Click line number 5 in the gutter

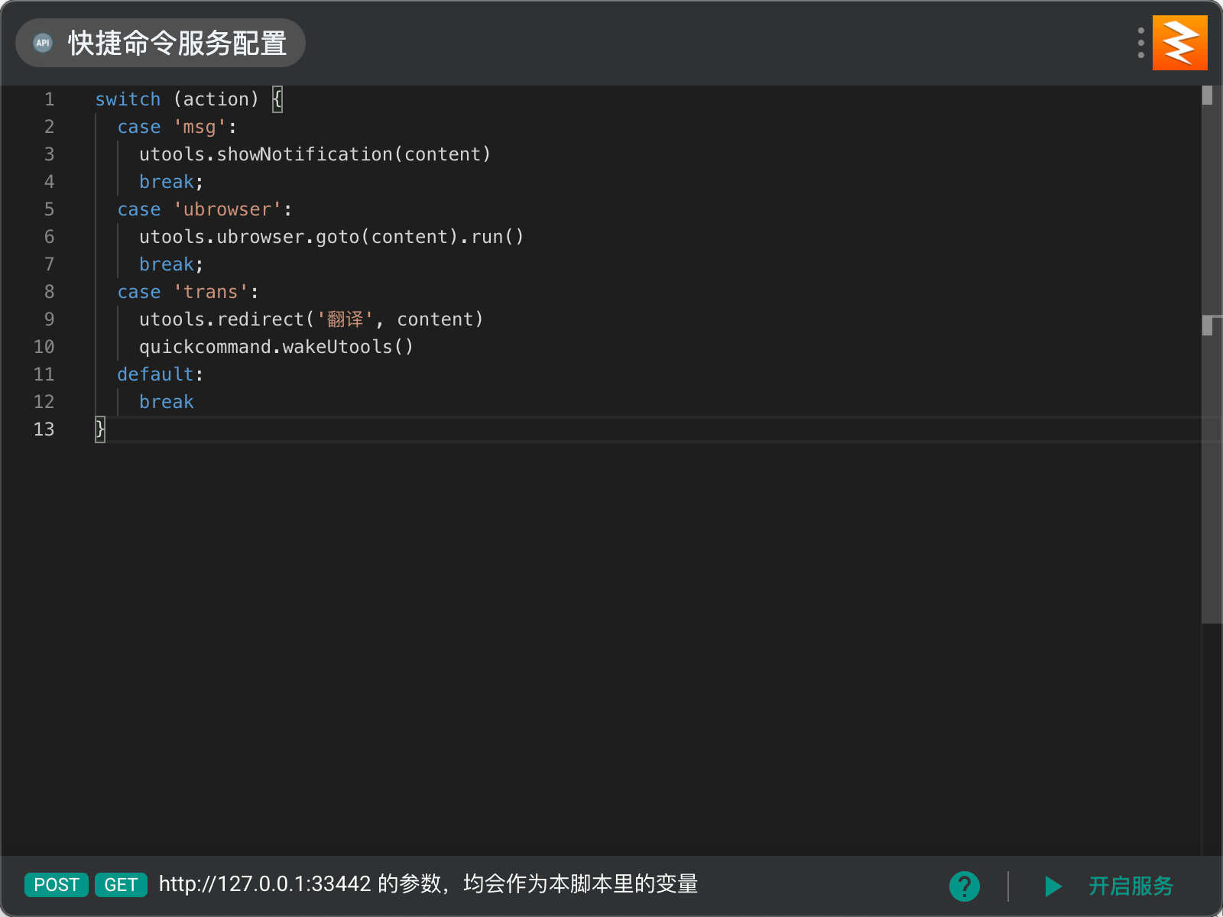pos(49,209)
